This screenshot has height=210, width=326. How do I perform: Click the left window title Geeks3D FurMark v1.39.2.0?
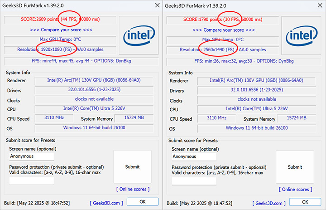click(33, 5)
